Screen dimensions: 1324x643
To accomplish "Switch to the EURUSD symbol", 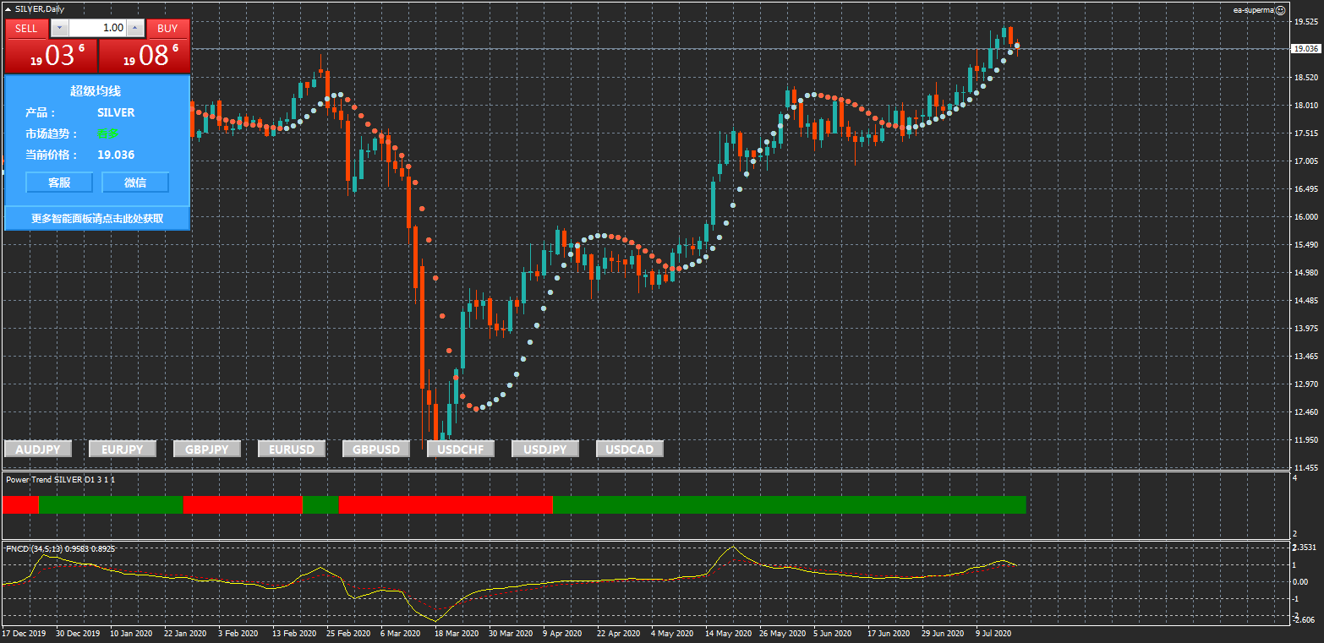I will [x=292, y=450].
